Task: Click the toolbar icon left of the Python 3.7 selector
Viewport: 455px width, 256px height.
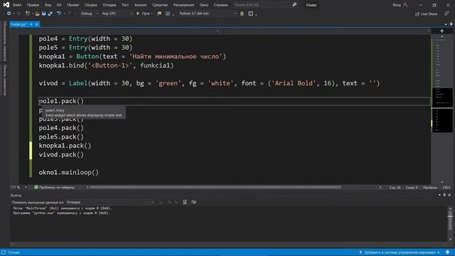Action: point(168,14)
